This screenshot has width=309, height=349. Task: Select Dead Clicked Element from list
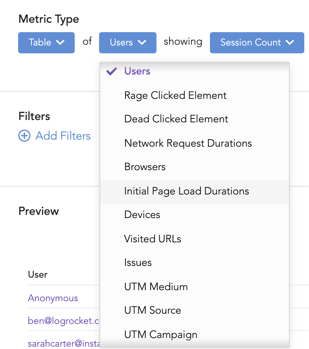point(176,119)
